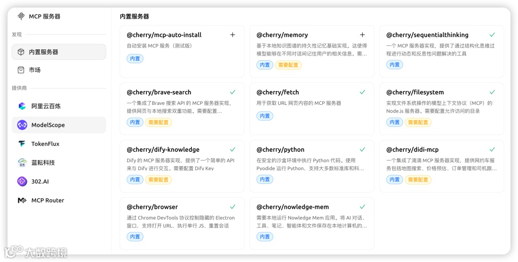This screenshot has height=262, width=518.
Task: Click the green checkmark on @cherry/python card
Action: click(x=363, y=149)
